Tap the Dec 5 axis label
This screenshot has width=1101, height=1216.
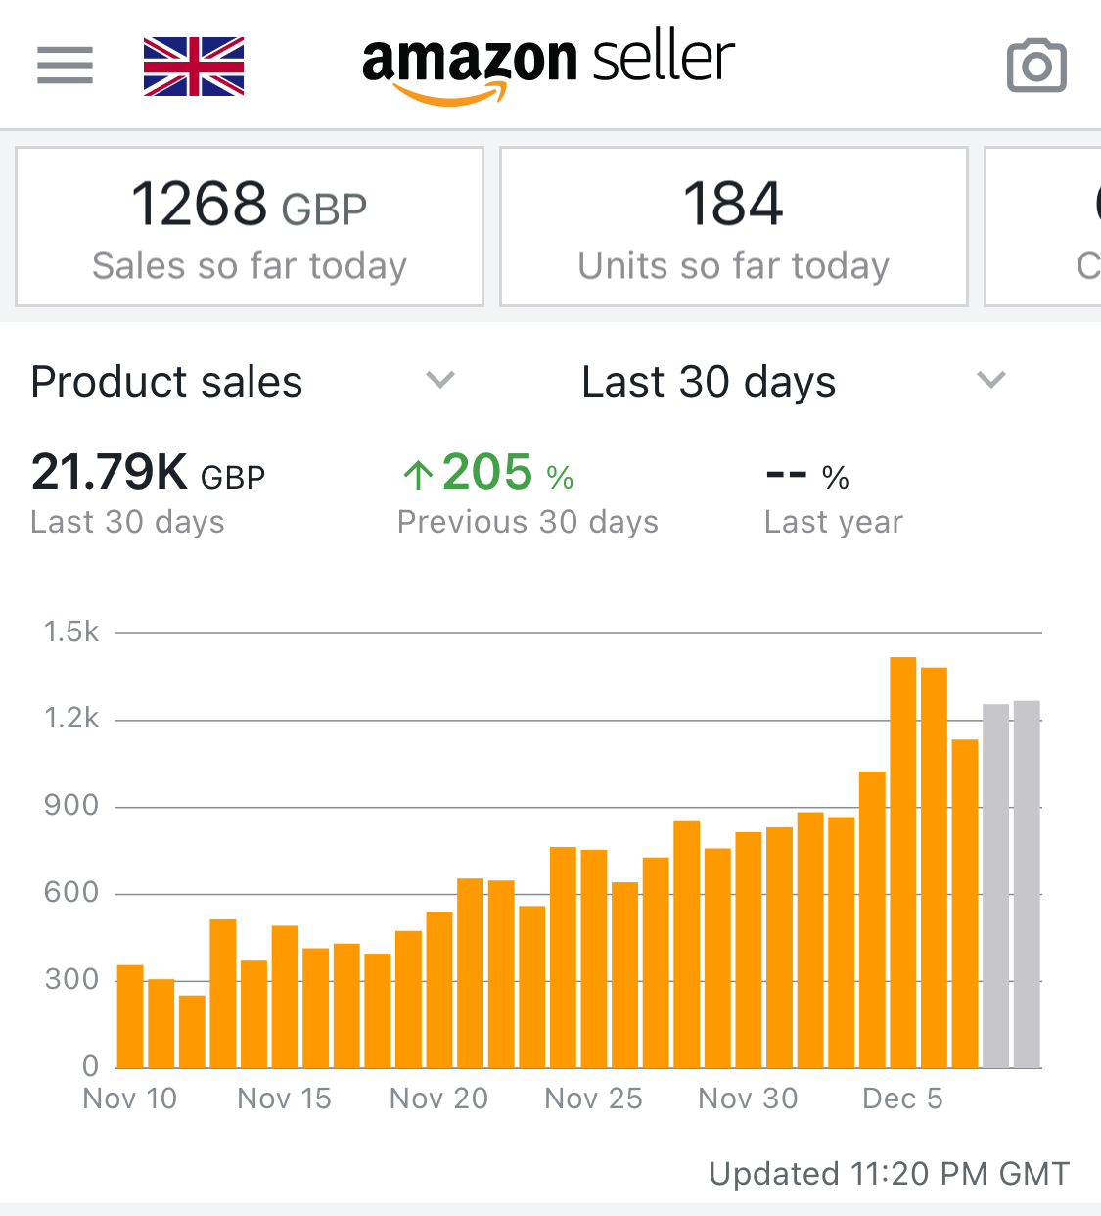902,1099
